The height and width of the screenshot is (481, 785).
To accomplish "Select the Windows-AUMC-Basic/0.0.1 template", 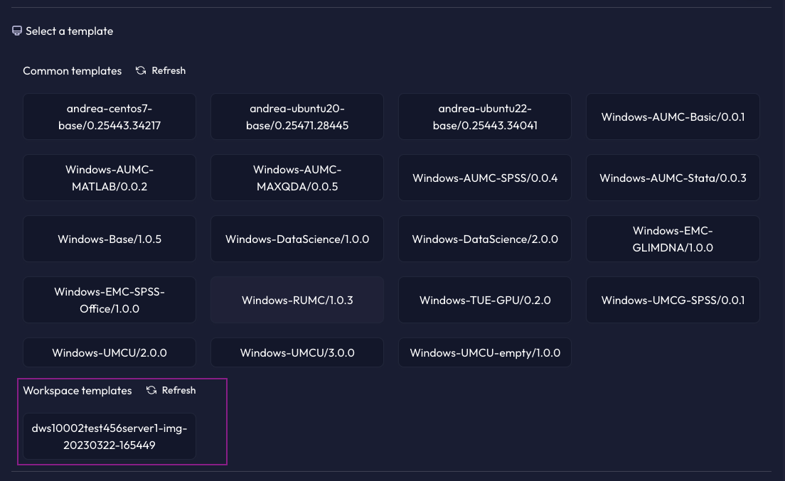I will click(x=673, y=117).
